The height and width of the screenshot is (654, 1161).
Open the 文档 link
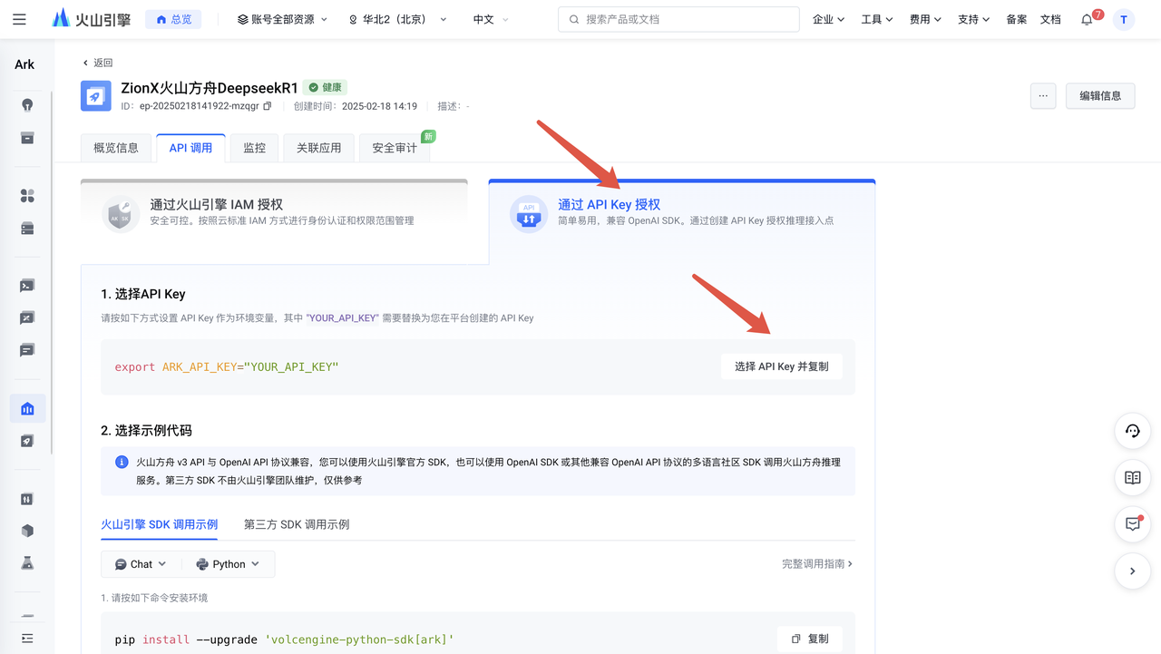coord(1050,19)
